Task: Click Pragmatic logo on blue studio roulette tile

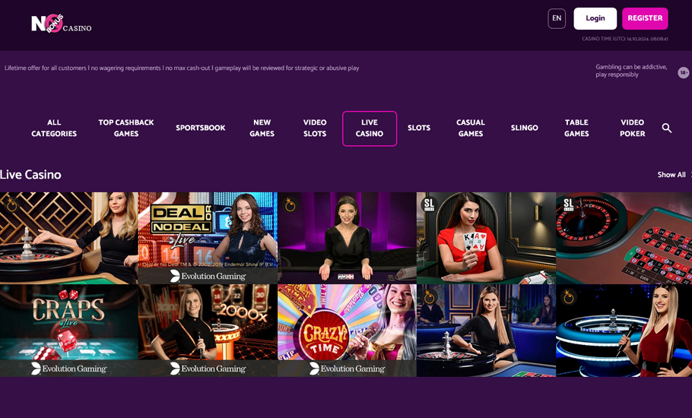Action: 429,297
